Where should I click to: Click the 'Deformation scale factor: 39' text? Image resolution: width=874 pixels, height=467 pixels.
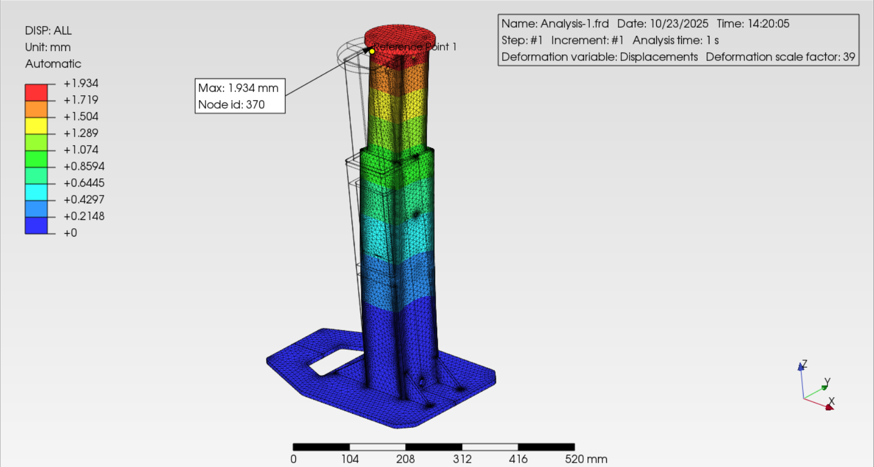tap(780, 57)
